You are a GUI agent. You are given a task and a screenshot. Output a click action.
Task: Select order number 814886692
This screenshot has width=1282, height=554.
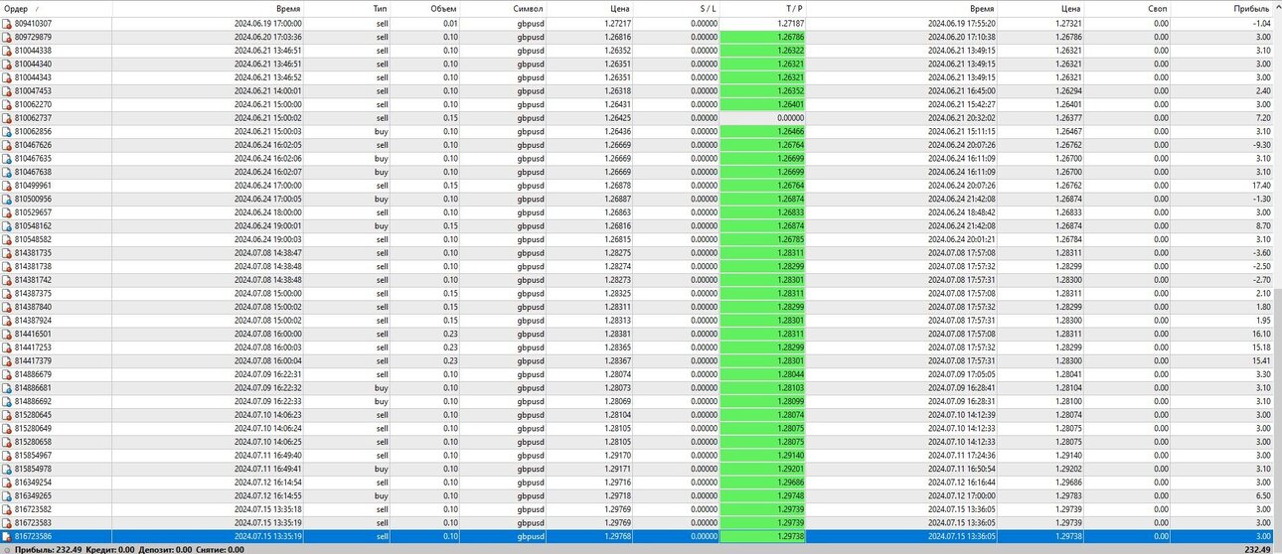pyautogui.click(x=33, y=401)
